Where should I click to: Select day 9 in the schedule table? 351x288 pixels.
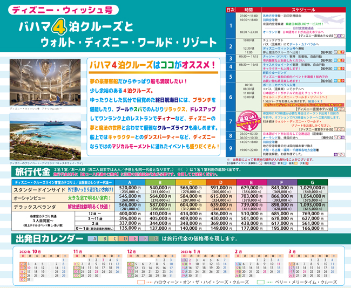click(x=231, y=148)
